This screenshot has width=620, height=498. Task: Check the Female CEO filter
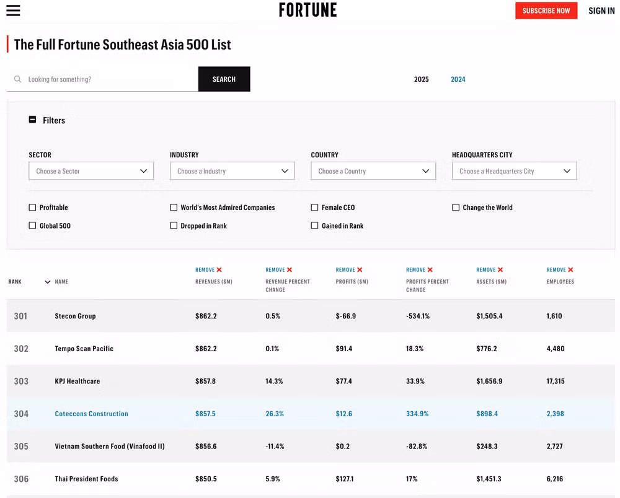point(315,207)
